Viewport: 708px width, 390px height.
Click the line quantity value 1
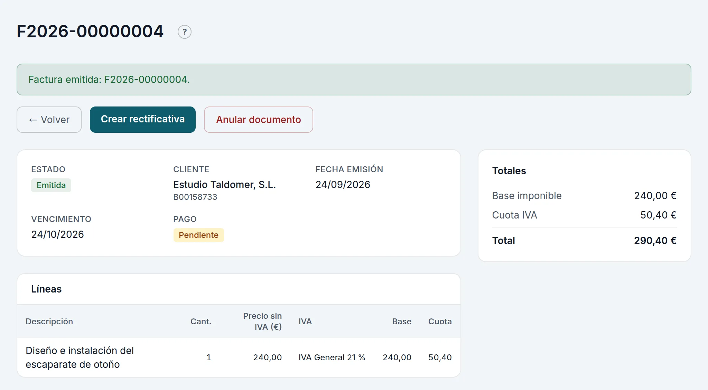click(209, 357)
